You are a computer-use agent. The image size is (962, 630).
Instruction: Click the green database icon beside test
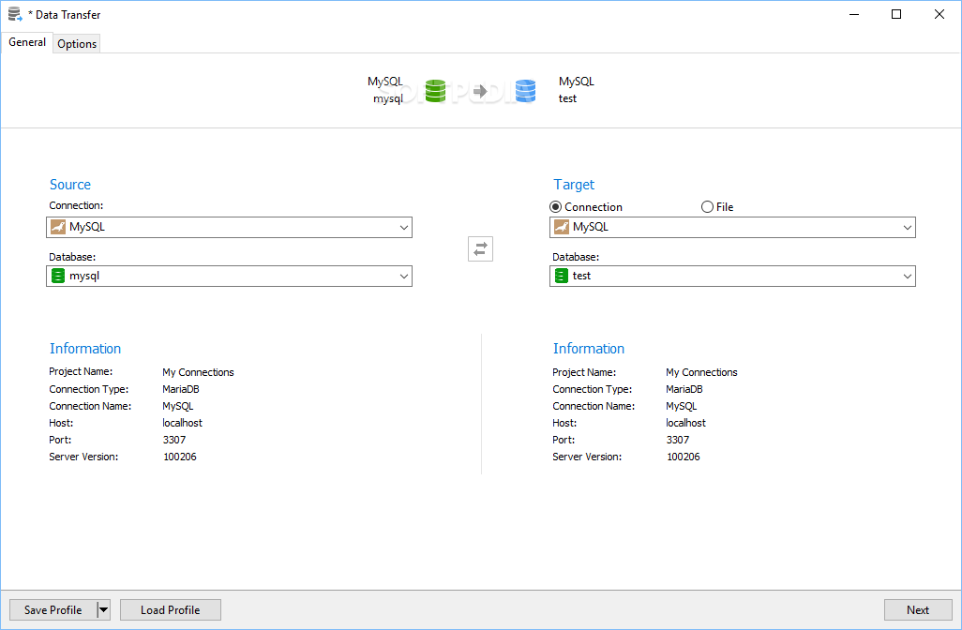point(562,276)
